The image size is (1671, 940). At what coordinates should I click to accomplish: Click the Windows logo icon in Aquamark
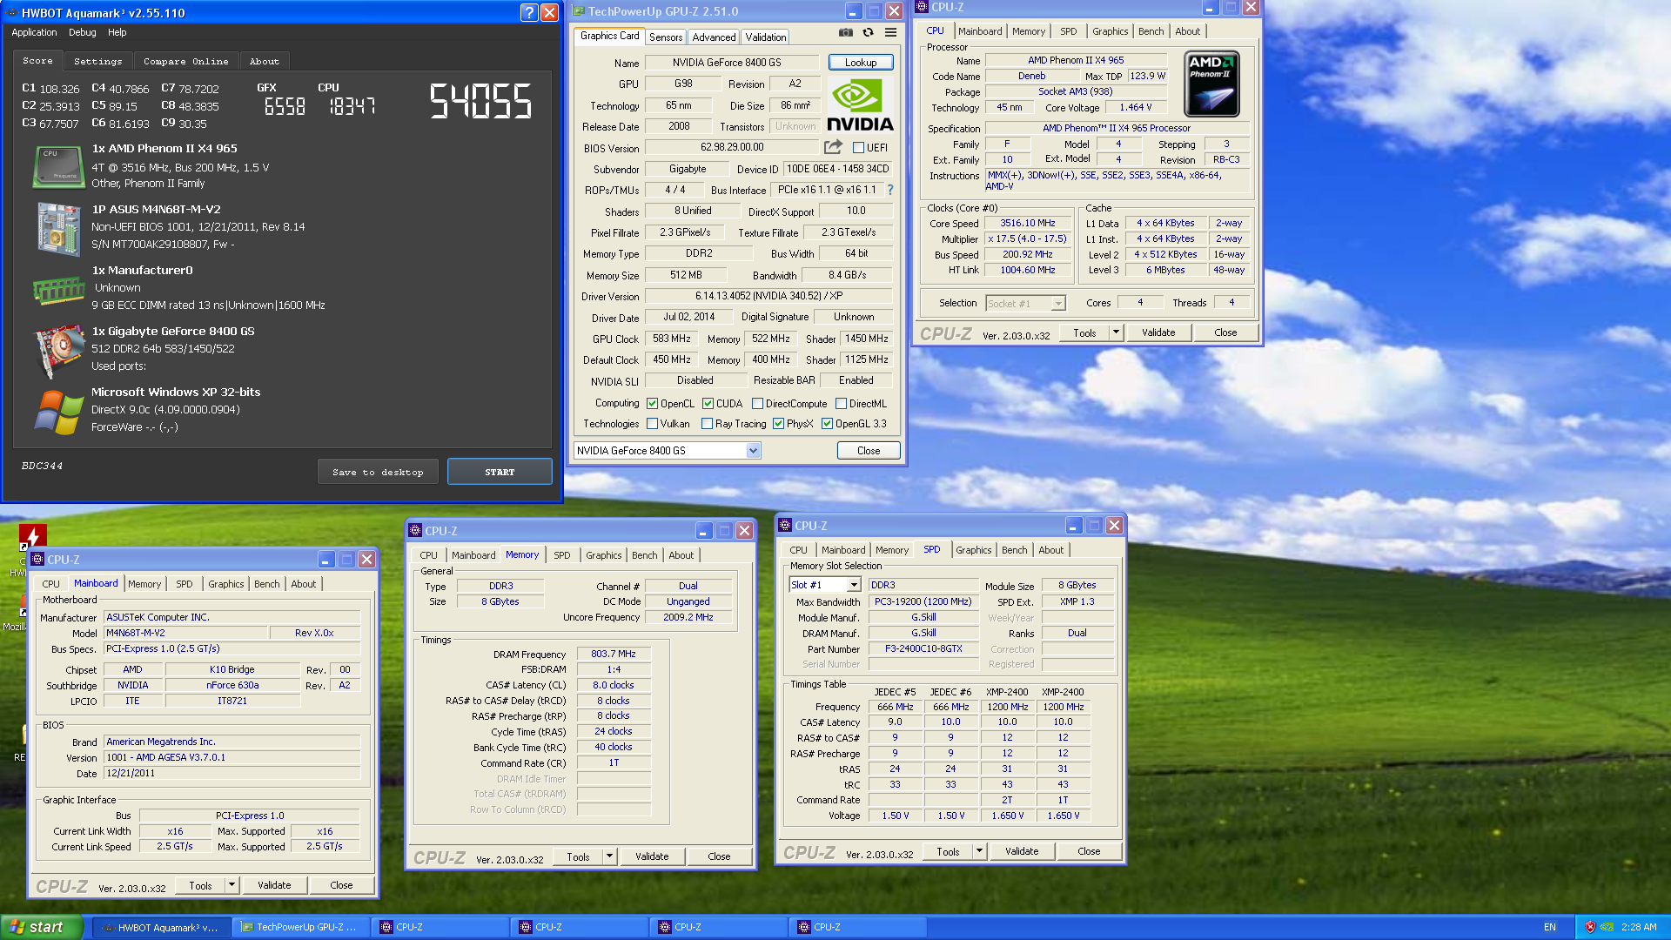58,412
